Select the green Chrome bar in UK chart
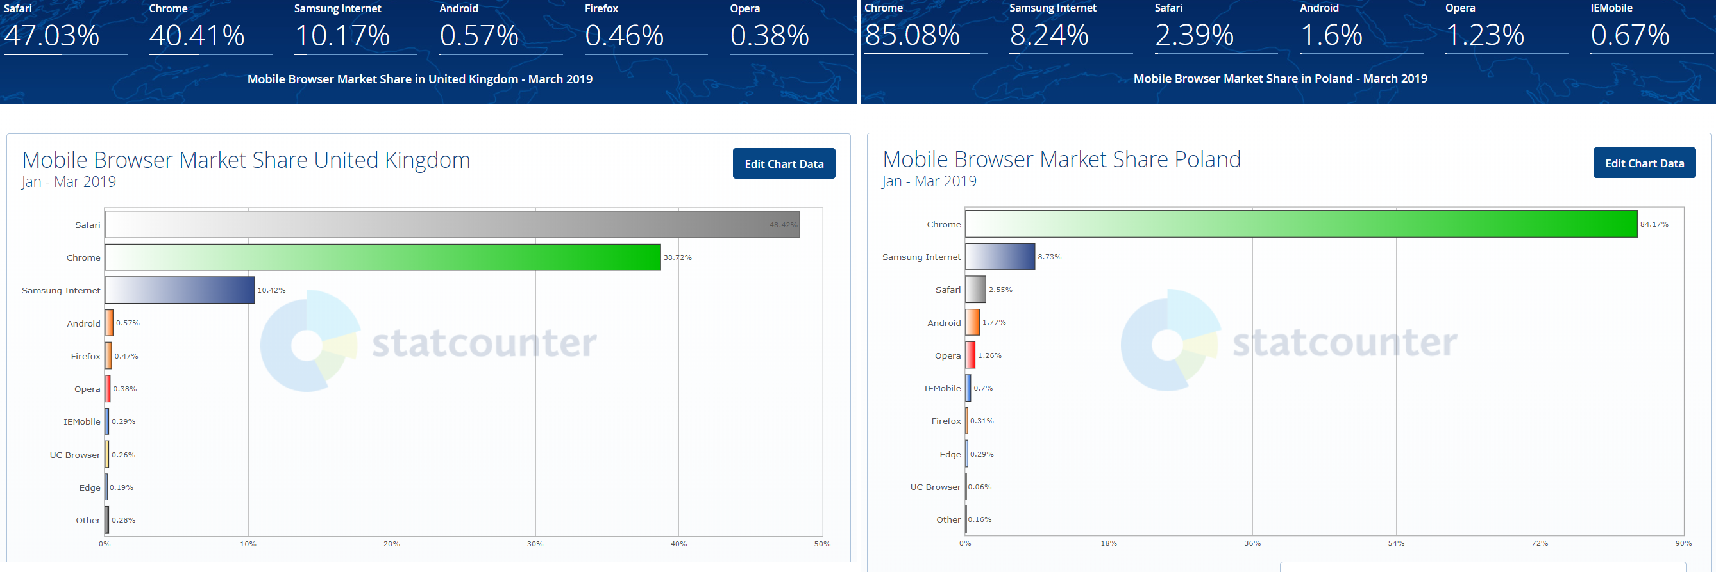1716x572 pixels. click(x=382, y=257)
